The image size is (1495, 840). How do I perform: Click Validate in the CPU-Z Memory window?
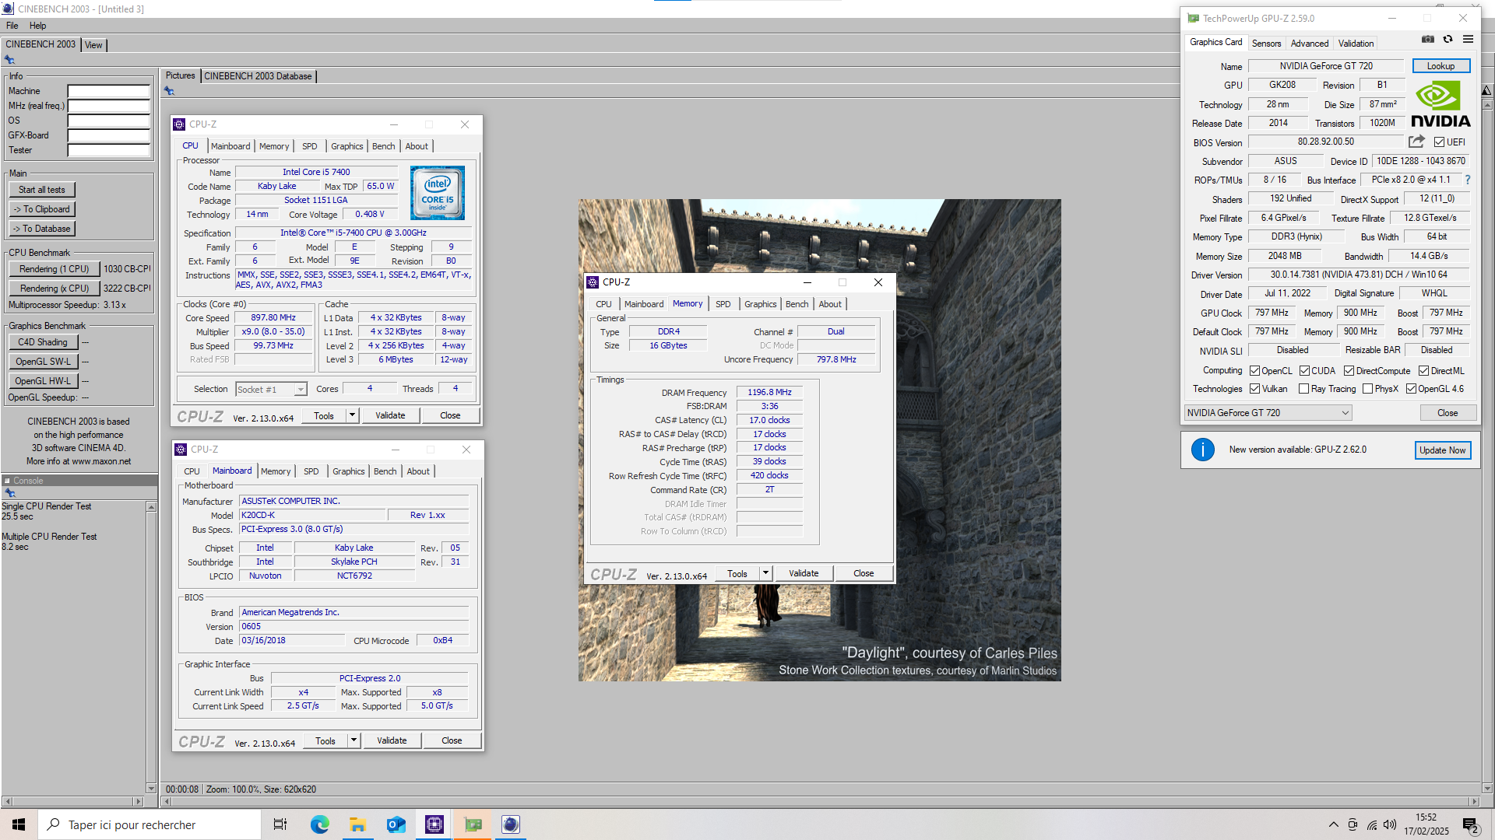[804, 573]
